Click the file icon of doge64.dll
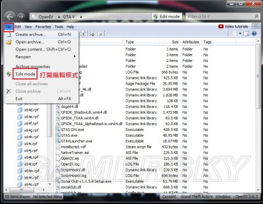Viewport: 263px width, 204px height. 58,107
